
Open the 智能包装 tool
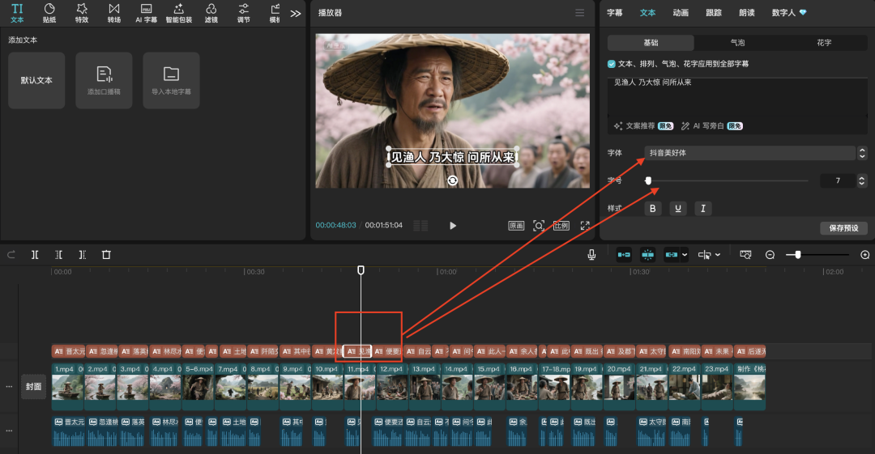click(178, 13)
